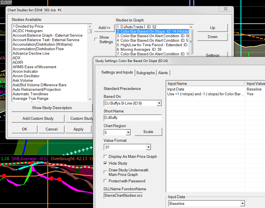
Task: Click the Add >> button
Action: click(104, 28)
